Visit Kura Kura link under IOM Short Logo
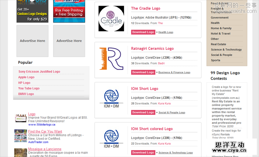The height and width of the screenshot is (157, 259). (x=164, y=104)
